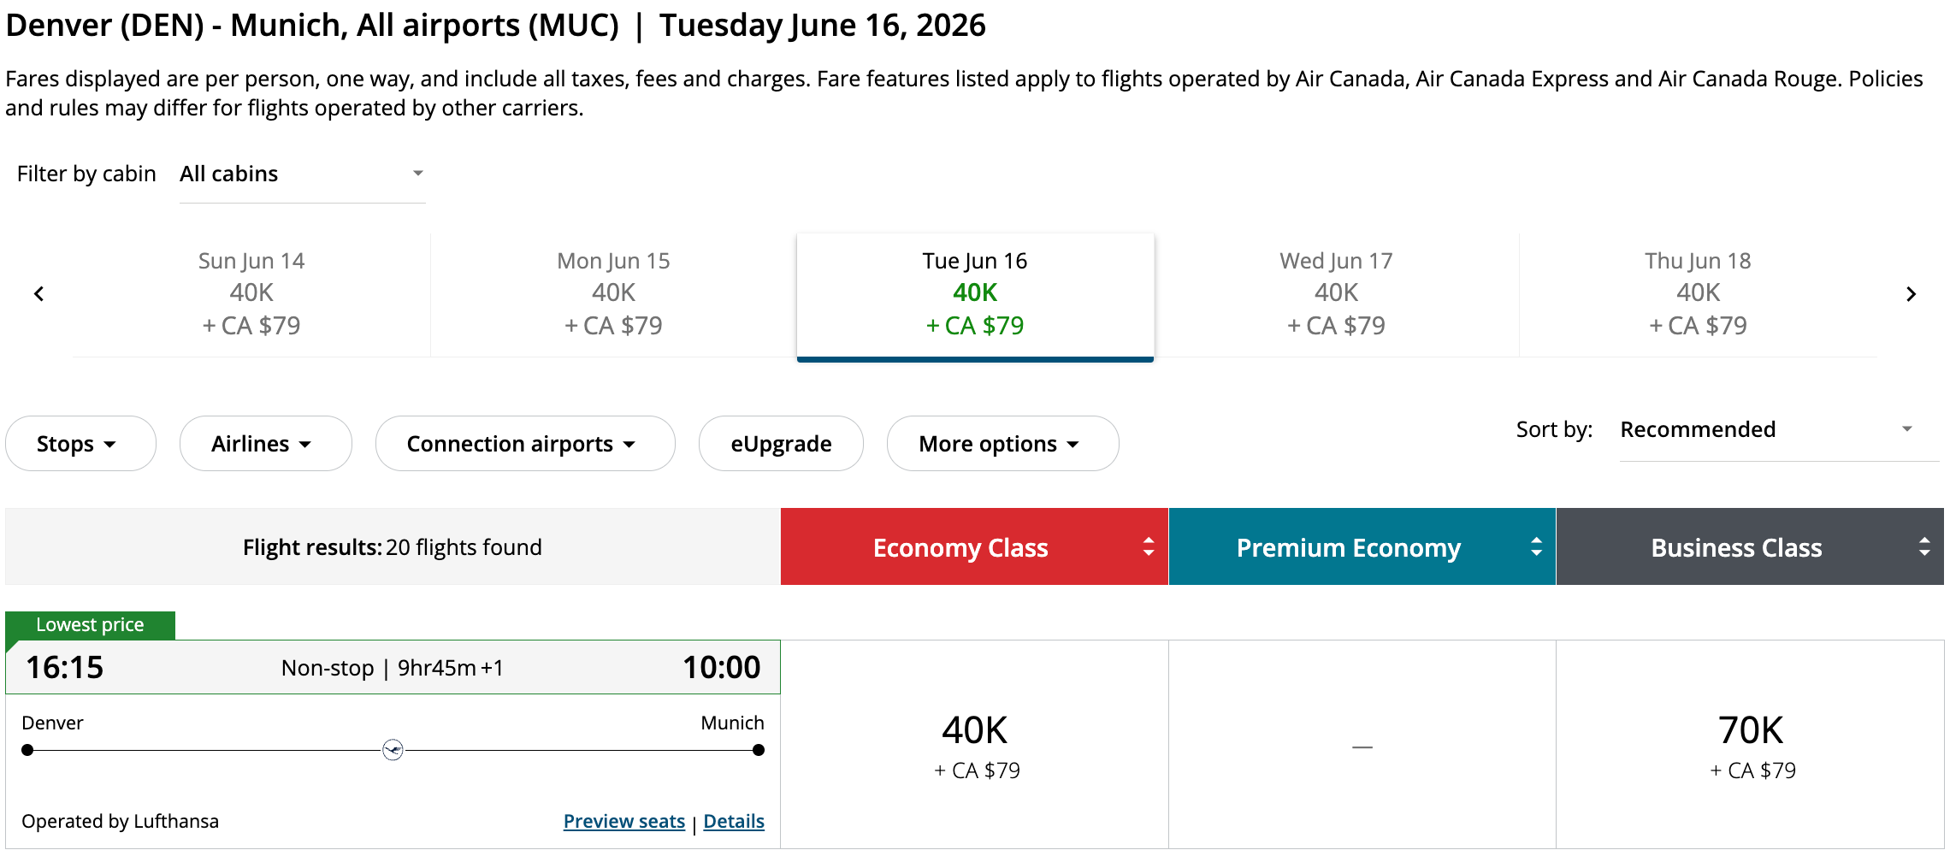The height and width of the screenshot is (850, 1950).
Task: Open the Connection airports dropdown
Action: [524, 444]
